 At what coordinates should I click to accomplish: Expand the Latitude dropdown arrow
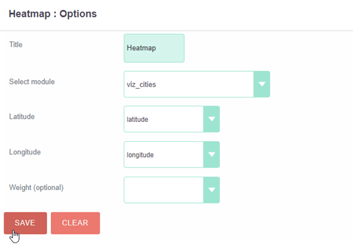point(211,119)
